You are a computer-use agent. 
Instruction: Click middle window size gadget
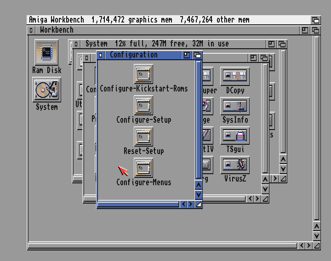[265, 199]
